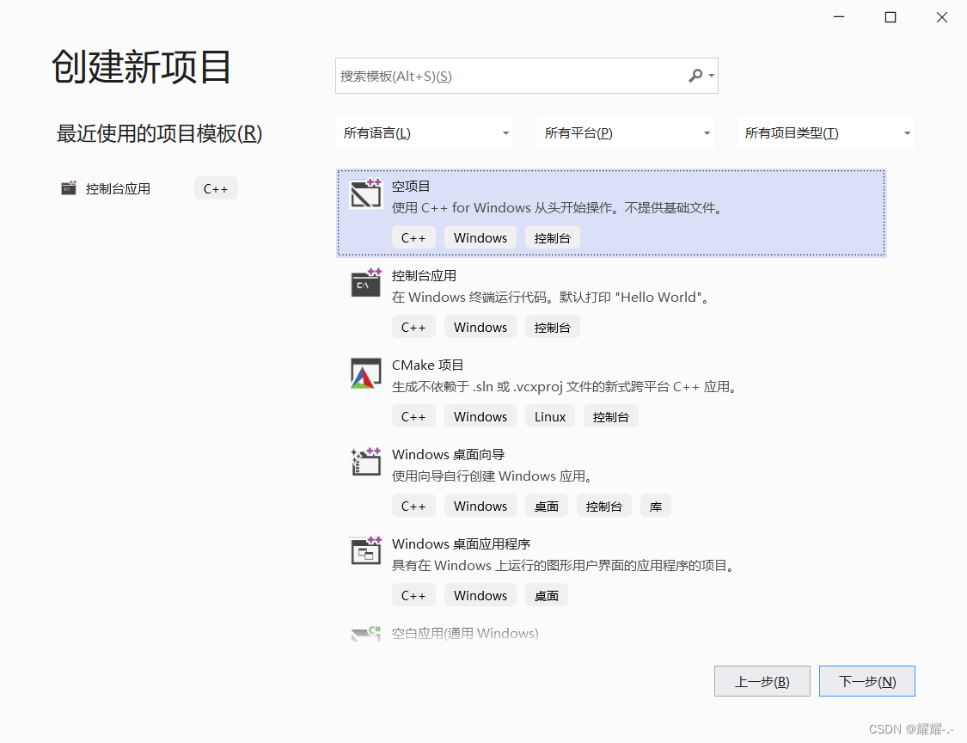Image resolution: width=967 pixels, height=743 pixels.
Task: Click the CMake 项目 template icon
Action: point(365,372)
